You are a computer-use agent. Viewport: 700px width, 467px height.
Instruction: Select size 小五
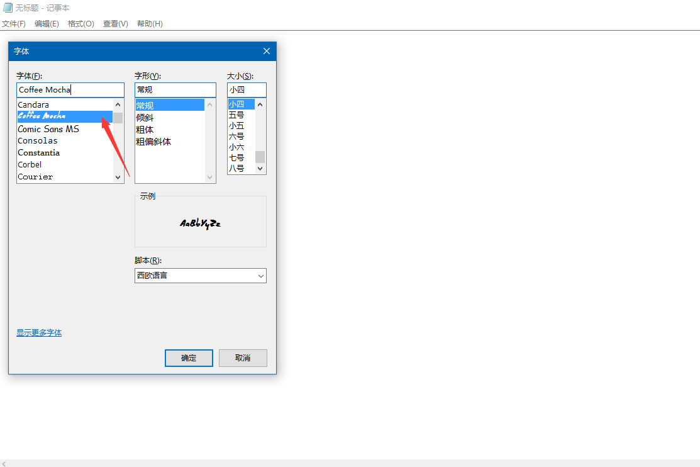point(242,126)
